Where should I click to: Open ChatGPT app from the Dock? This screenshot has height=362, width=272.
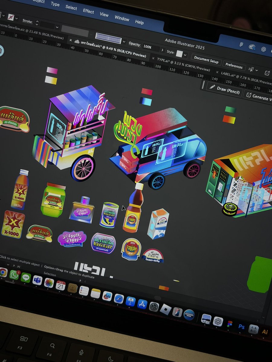click(x=218, y=321)
